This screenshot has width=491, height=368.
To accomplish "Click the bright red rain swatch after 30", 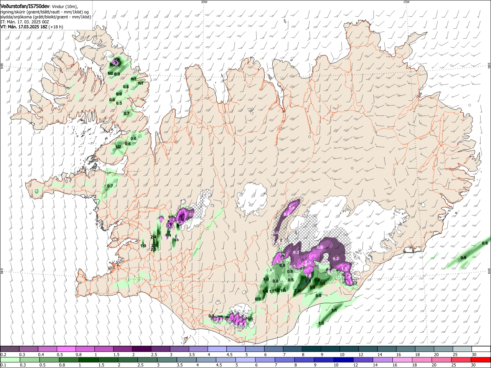I will tap(481, 360).
